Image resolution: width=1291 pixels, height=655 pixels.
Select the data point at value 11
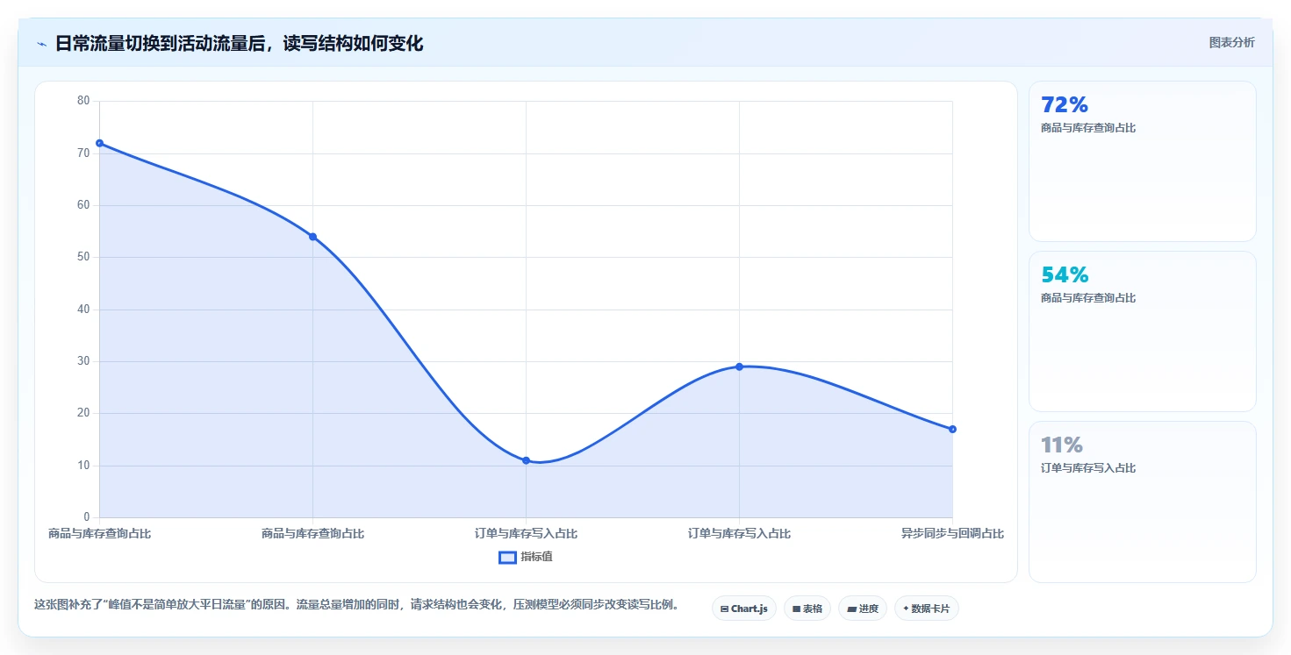(x=526, y=460)
